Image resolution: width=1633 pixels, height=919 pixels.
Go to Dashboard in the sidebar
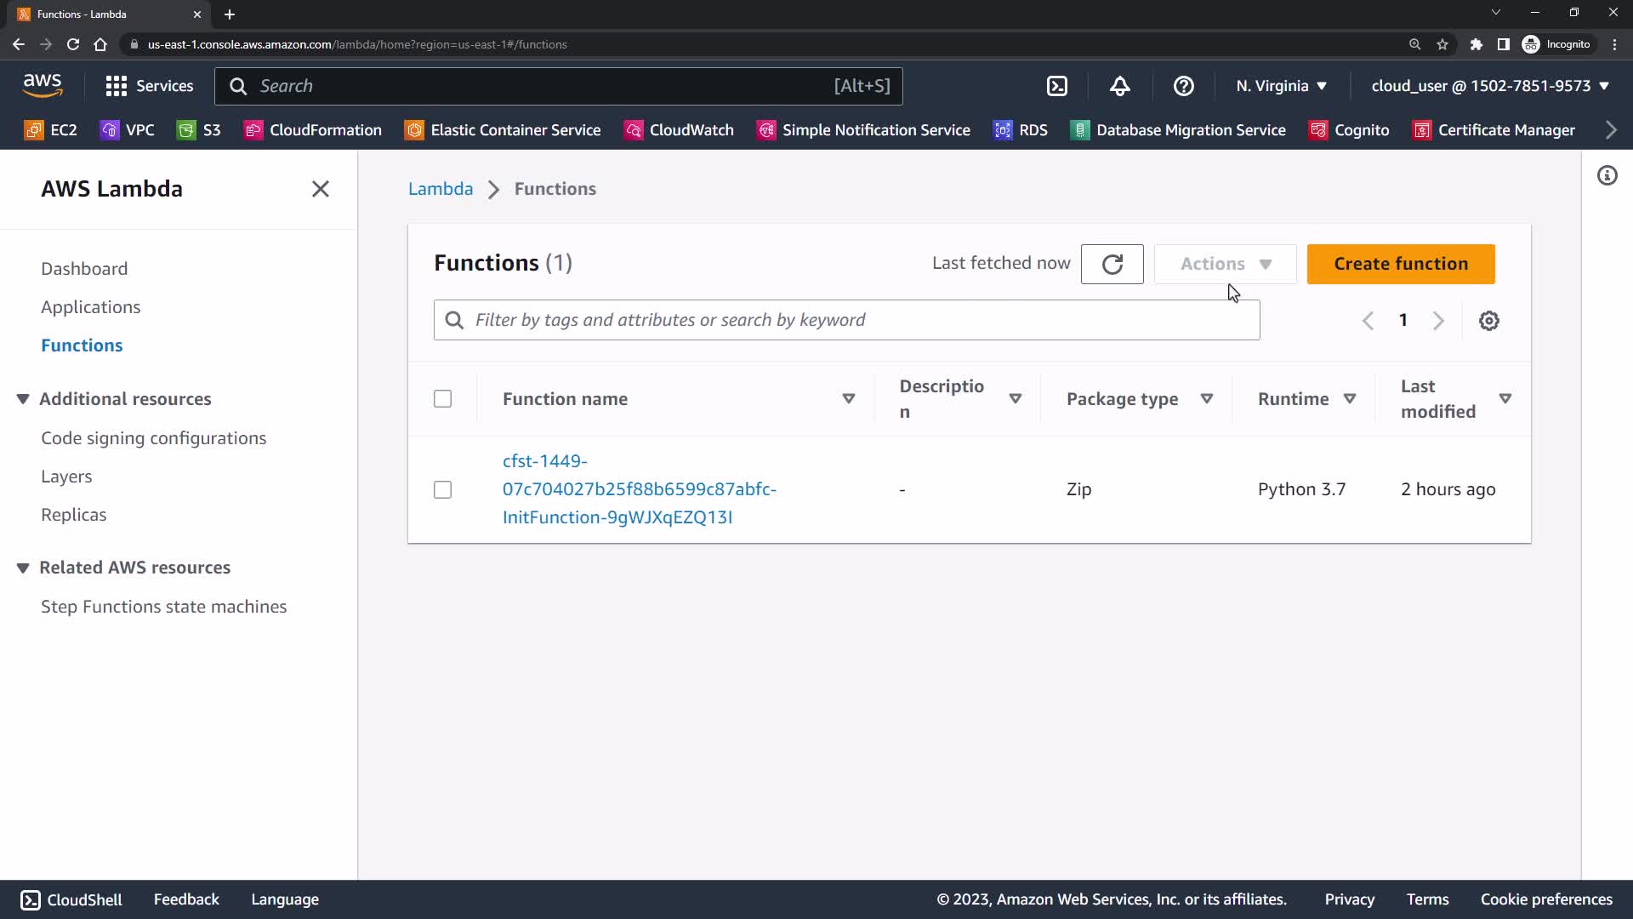click(84, 269)
